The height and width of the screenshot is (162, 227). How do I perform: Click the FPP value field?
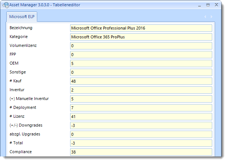click(x=141, y=55)
